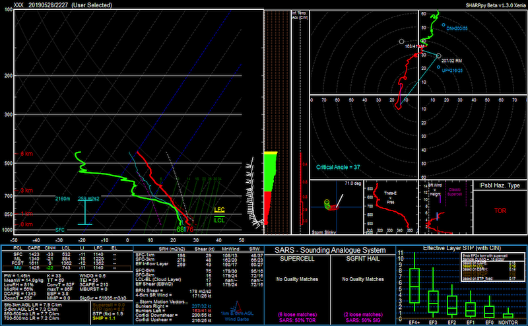528x326 pixels.
Task: Click the NONTOR box in STP plot
Action: 508,316
